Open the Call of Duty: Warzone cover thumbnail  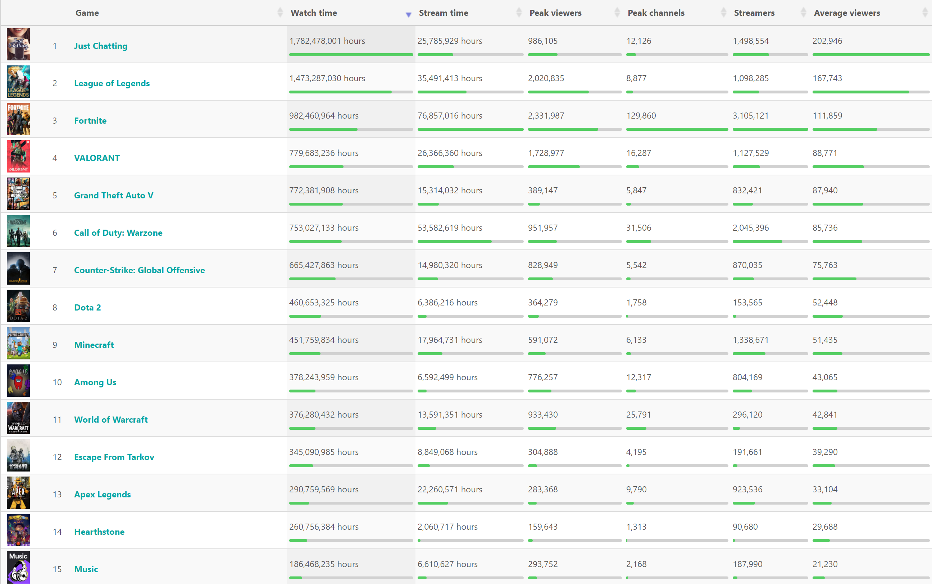[x=18, y=231]
